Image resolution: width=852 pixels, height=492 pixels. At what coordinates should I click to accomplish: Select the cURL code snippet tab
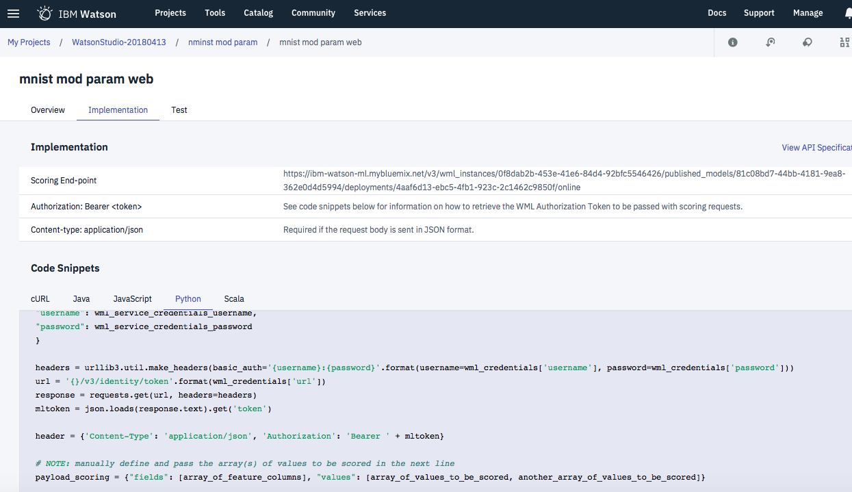pyautogui.click(x=40, y=299)
